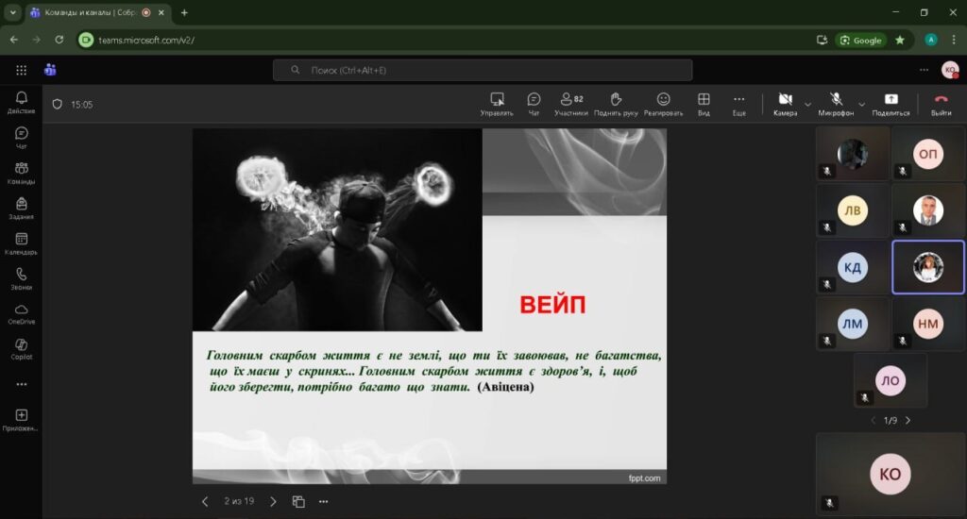
Task: Change the meeting view layout (Вид)
Action: (x=704, y=103)
